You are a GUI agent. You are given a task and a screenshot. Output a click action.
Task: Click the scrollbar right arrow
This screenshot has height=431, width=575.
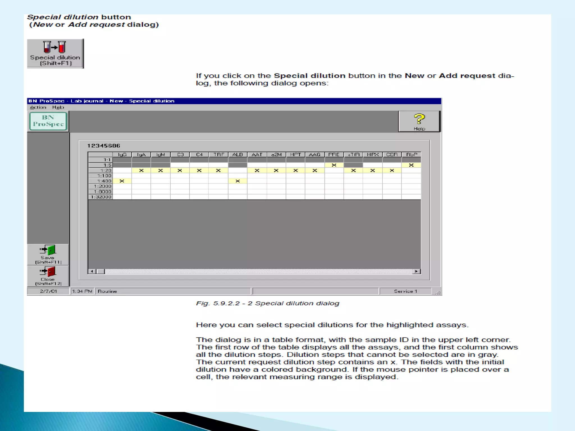point(416,271)
